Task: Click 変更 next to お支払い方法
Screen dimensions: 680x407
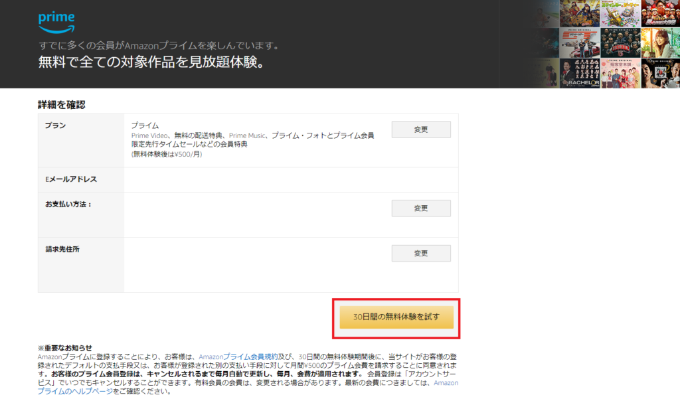Action: pos(421,208)
